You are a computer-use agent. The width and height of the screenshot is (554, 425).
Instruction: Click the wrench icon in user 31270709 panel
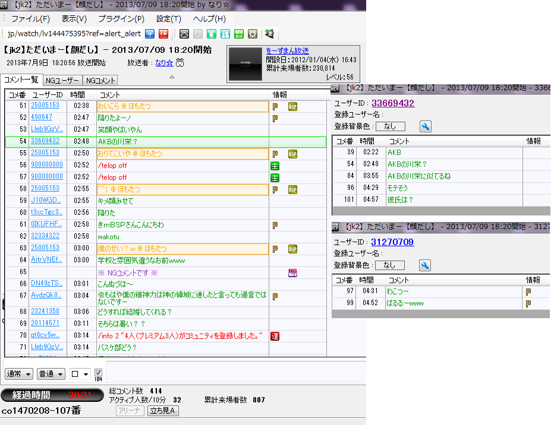click(x=426, y=265)
